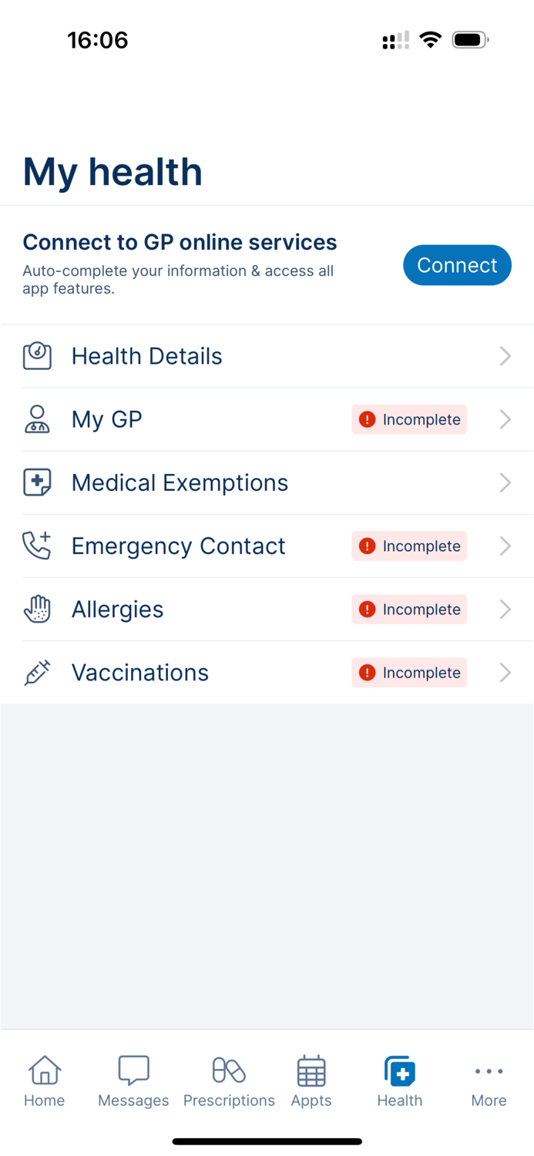Tap the Incomplete badge next to My GP
Viewport: 534px width, 1156px height.
click(x=409, y=419)
